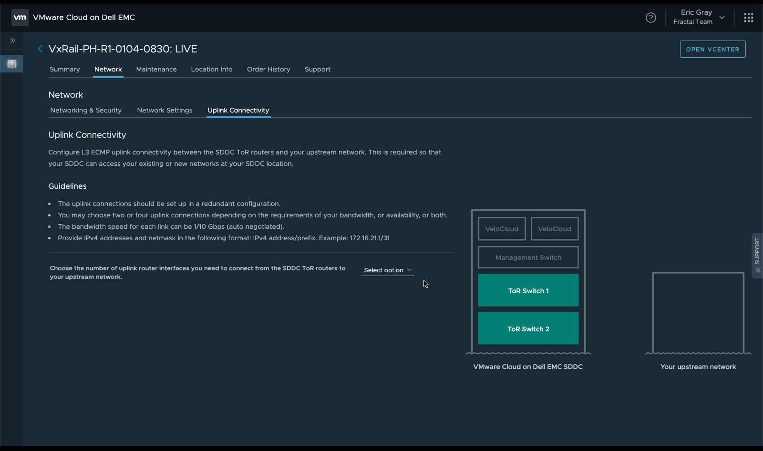Click ToR Switch 1 in diagram
The image size is (763, 451).
(x=528, y=290)
